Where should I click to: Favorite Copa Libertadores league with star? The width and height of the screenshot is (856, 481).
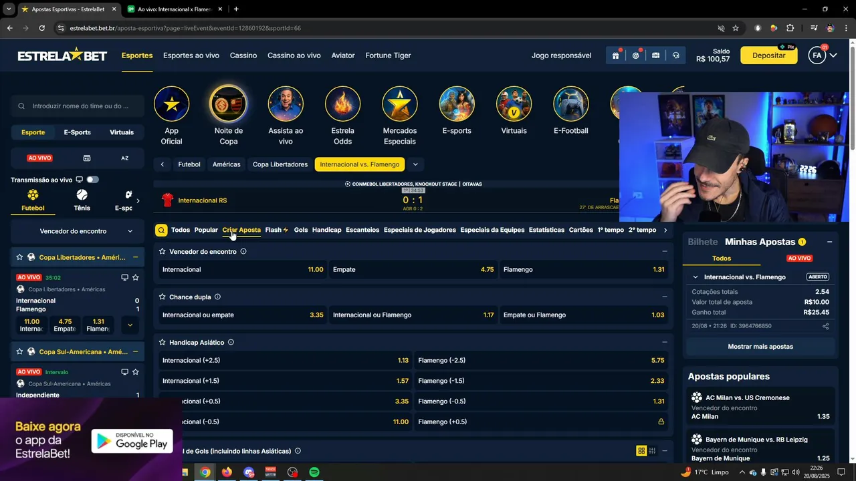tap(19, 257)
